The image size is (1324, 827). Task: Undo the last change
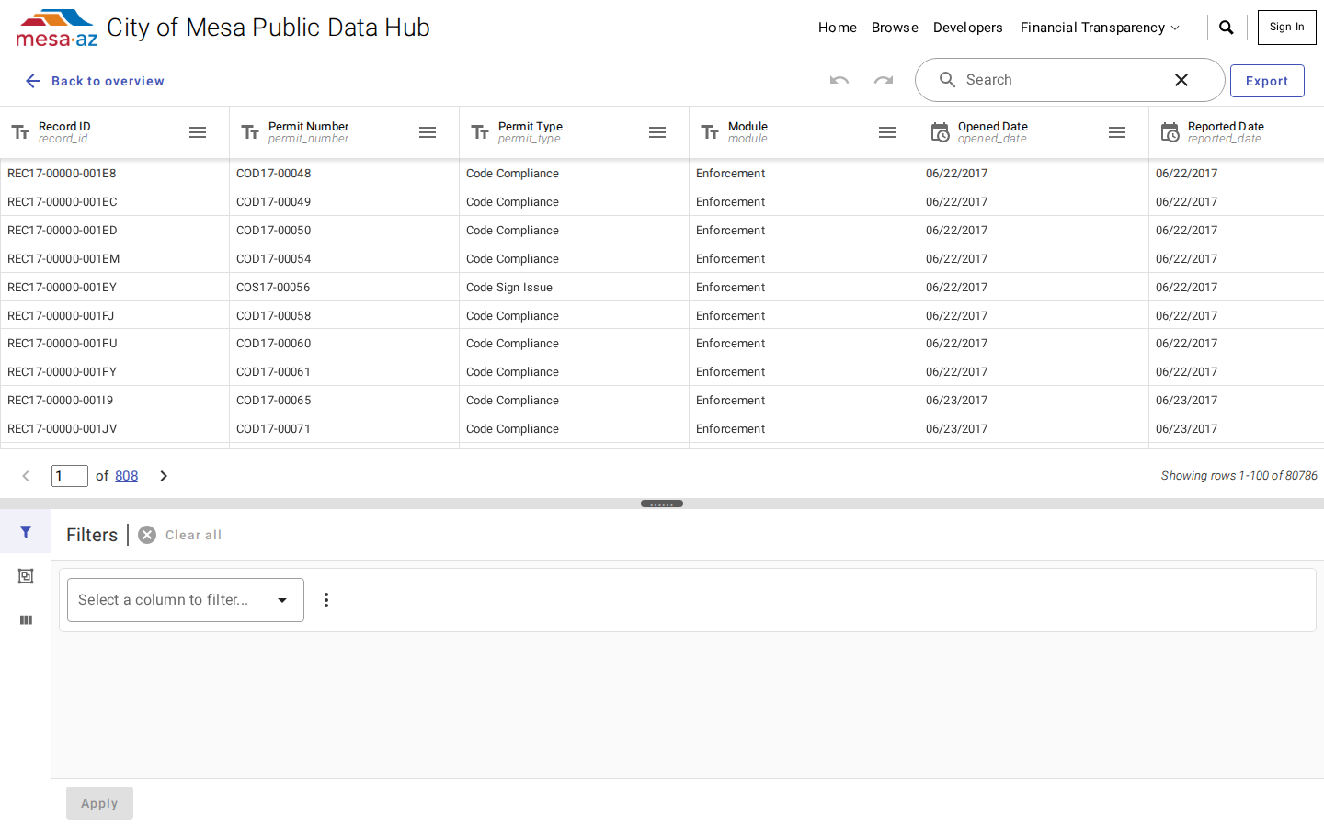tap(839, 80)
